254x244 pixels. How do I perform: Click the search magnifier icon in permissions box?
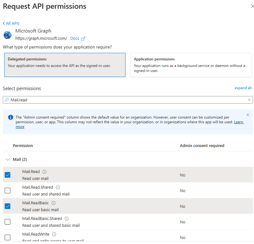7,100
